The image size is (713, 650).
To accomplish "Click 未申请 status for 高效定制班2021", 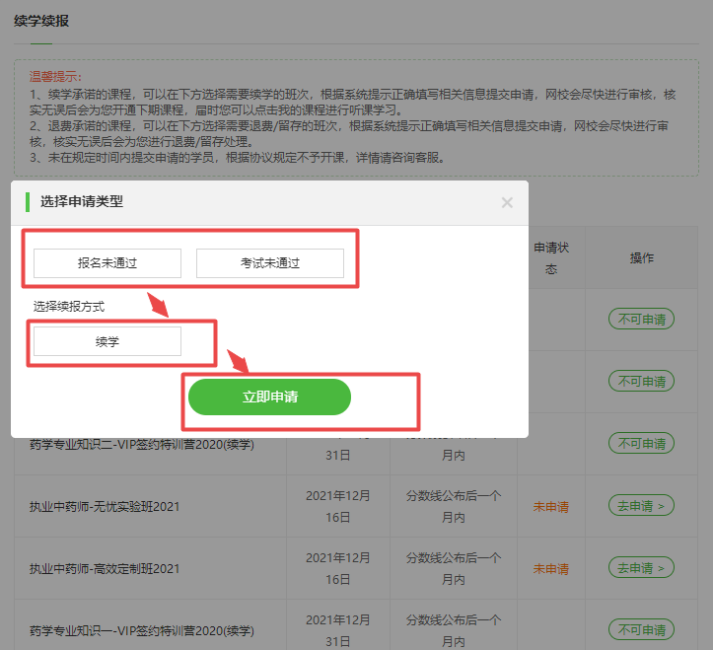I will [550, 568].
